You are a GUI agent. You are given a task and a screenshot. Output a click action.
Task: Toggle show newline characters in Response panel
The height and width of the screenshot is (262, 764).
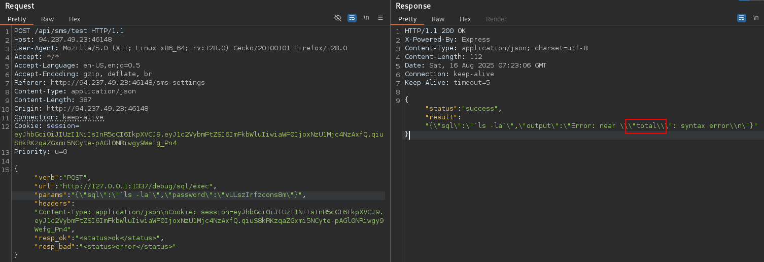(x=756, y=18)
